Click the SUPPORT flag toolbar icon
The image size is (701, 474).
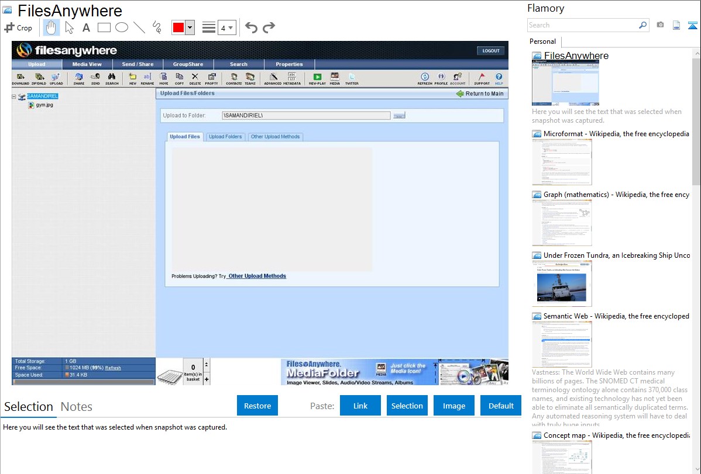tap(482, 79)
